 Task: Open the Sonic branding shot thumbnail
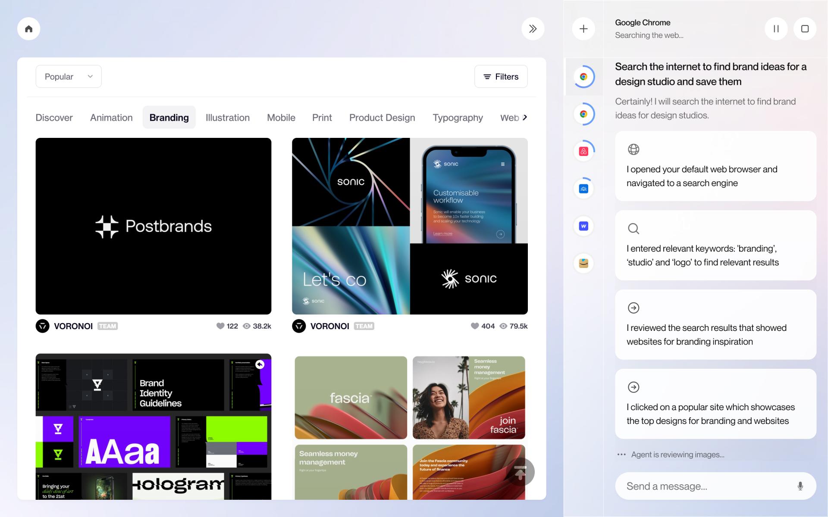click(x=410, y=226)
